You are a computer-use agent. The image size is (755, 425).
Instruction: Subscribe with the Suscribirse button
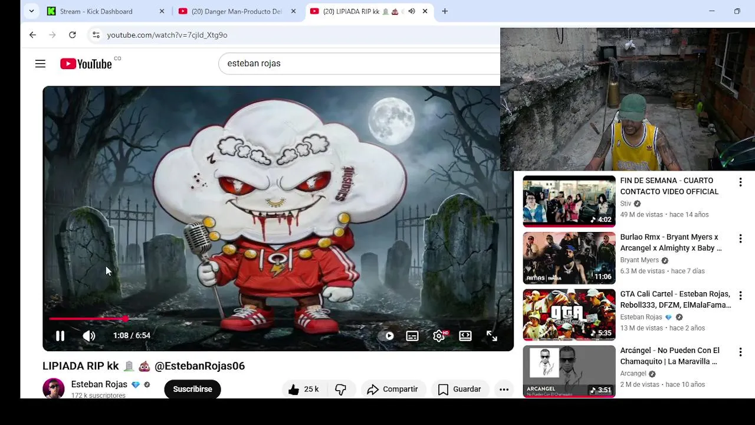point(192,390)
